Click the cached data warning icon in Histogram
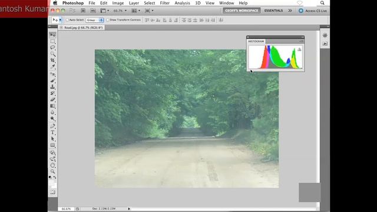The image size is (377, 212). (x=299, y=49)
